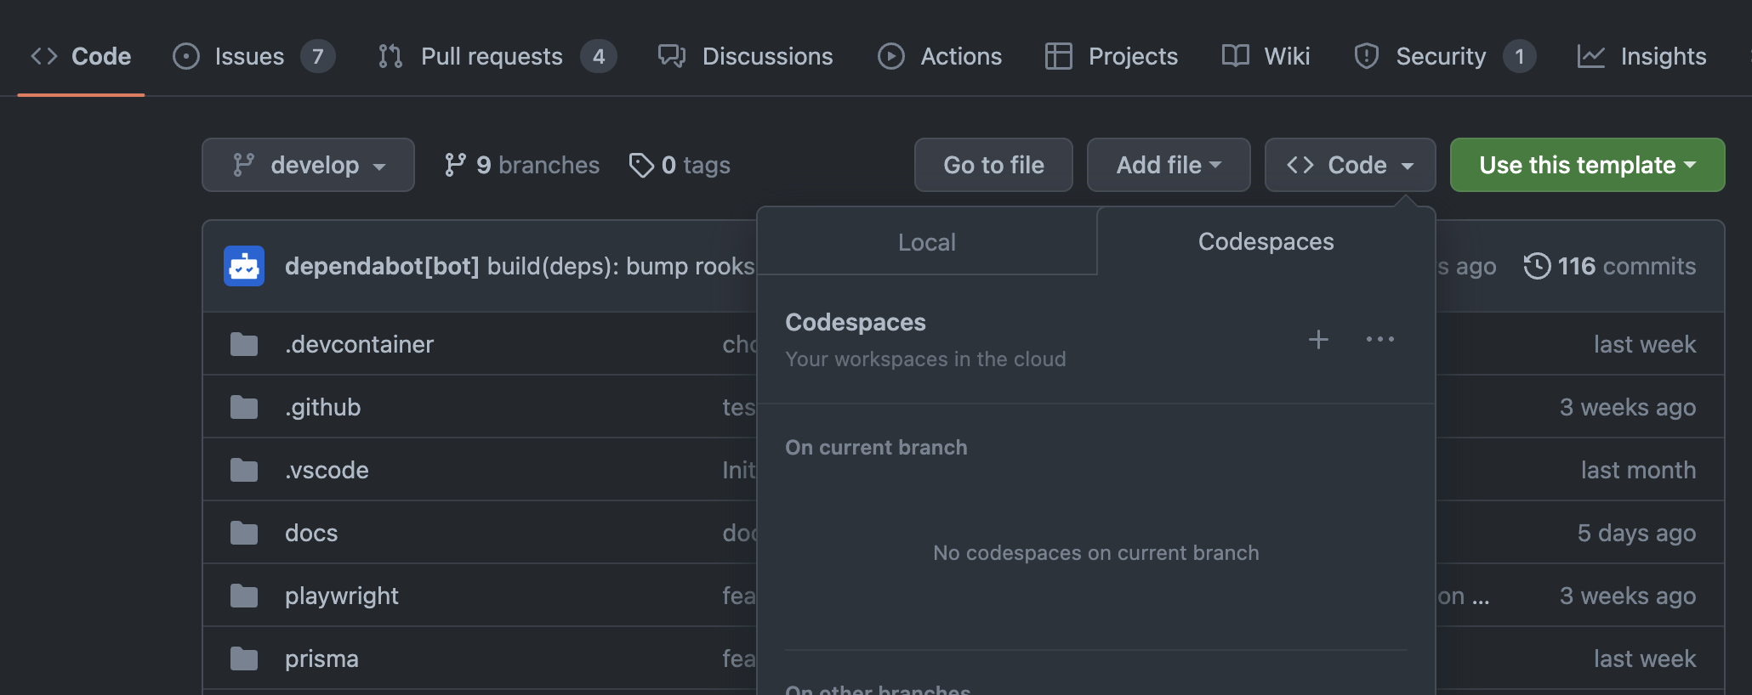This screenshot has width=1752, height=695.
Task: Open the playwright folder
Action: [x=342, y=596]
